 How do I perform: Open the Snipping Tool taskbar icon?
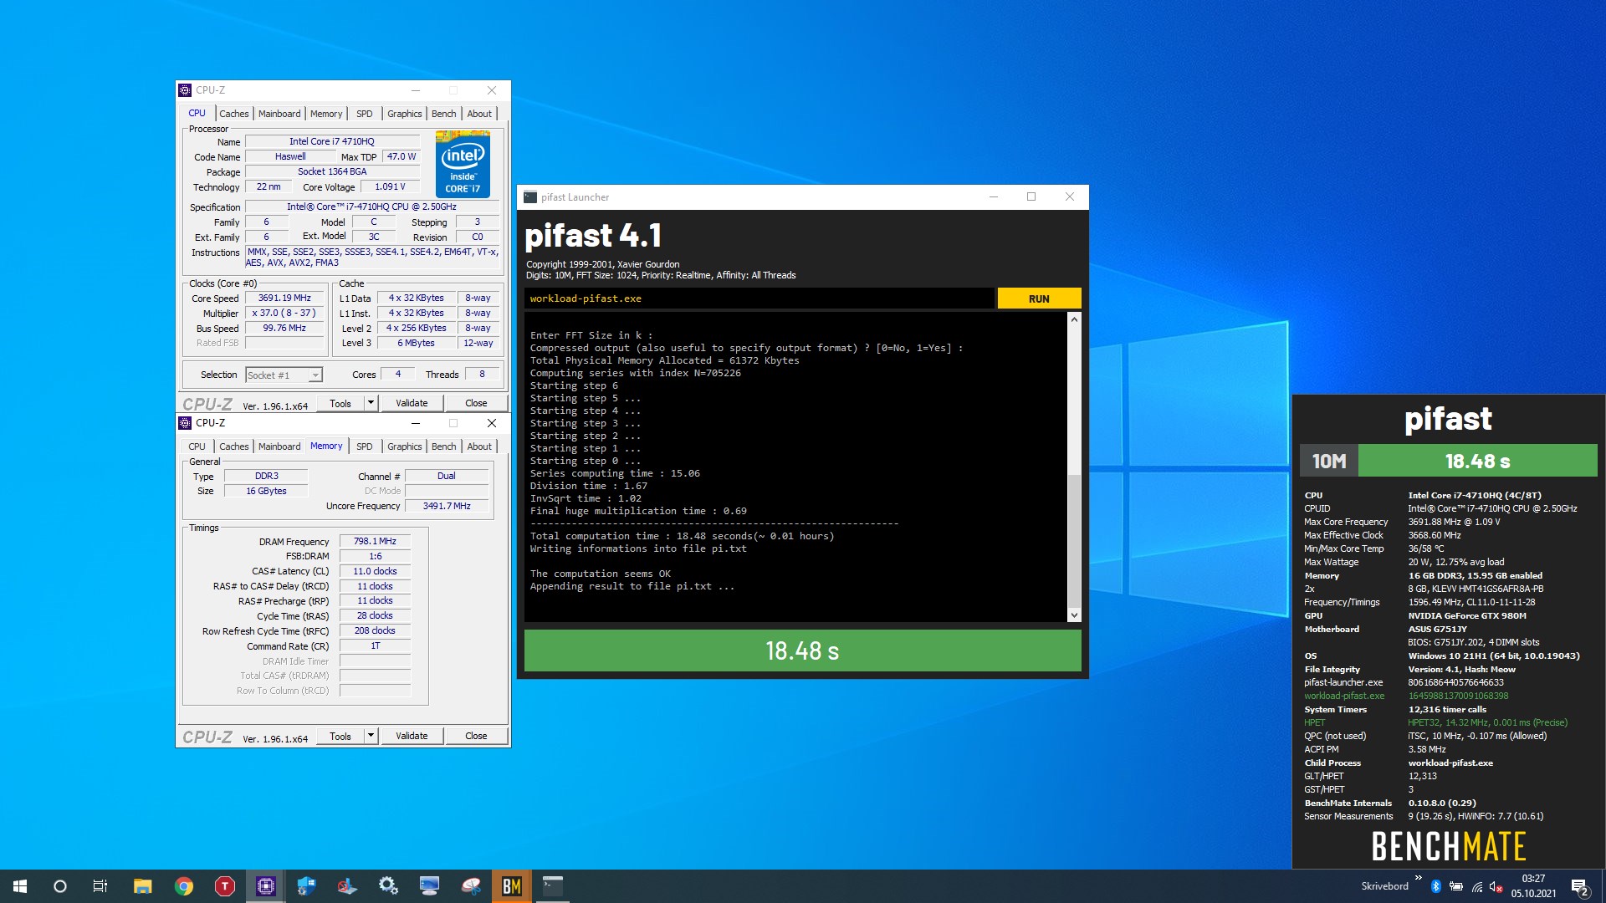click(471, 886)
